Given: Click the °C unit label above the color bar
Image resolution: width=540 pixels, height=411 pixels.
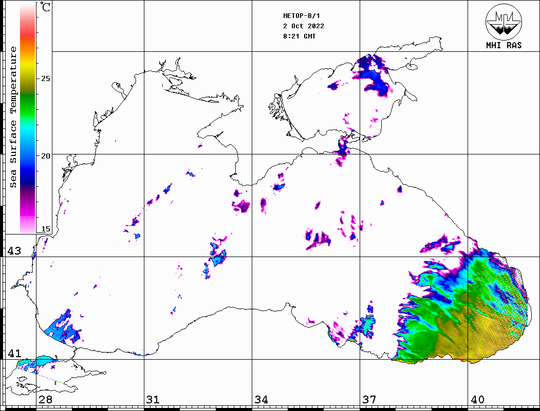Looking at the screenshot, I should point(45,7).
